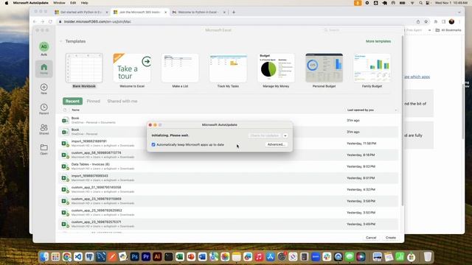The image size is (472, 265).
Task: Bookmark this page with Chrome star icon
Action: [x=426, y=21]
